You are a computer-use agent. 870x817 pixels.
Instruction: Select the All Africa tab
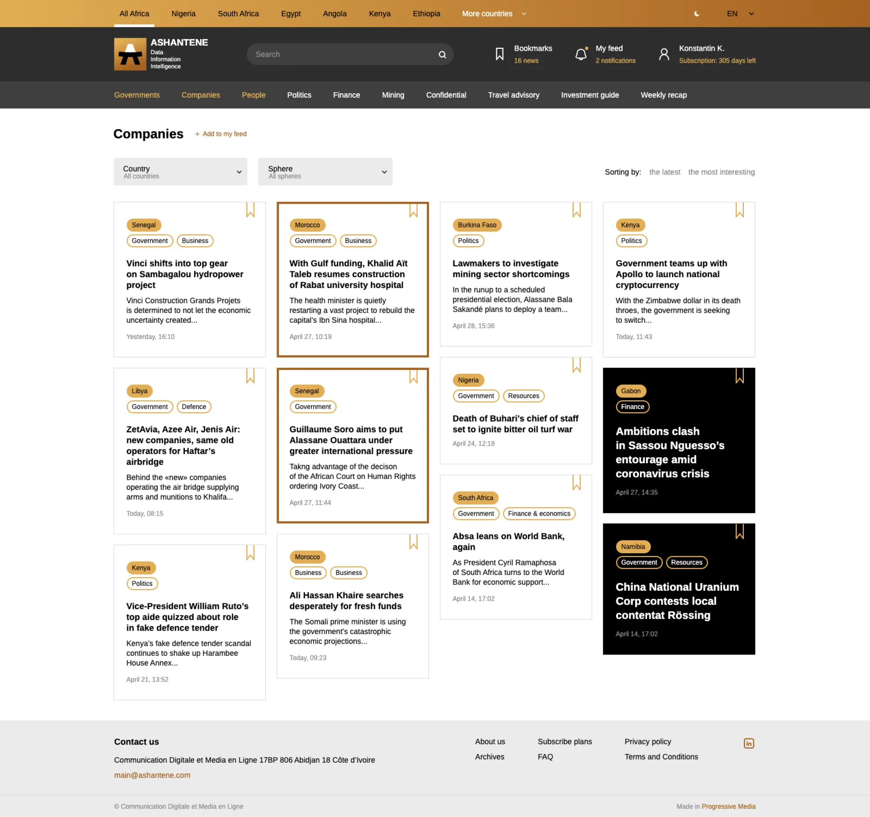[x=134, y=13]
